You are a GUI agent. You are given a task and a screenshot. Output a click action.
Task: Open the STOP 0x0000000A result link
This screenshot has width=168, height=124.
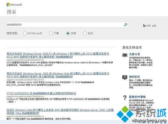point(41,93)
